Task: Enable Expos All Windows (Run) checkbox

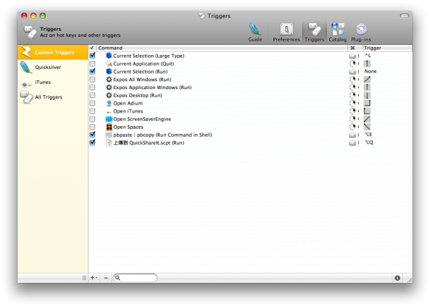Action: pyautogui.click(x=93, y=79)
